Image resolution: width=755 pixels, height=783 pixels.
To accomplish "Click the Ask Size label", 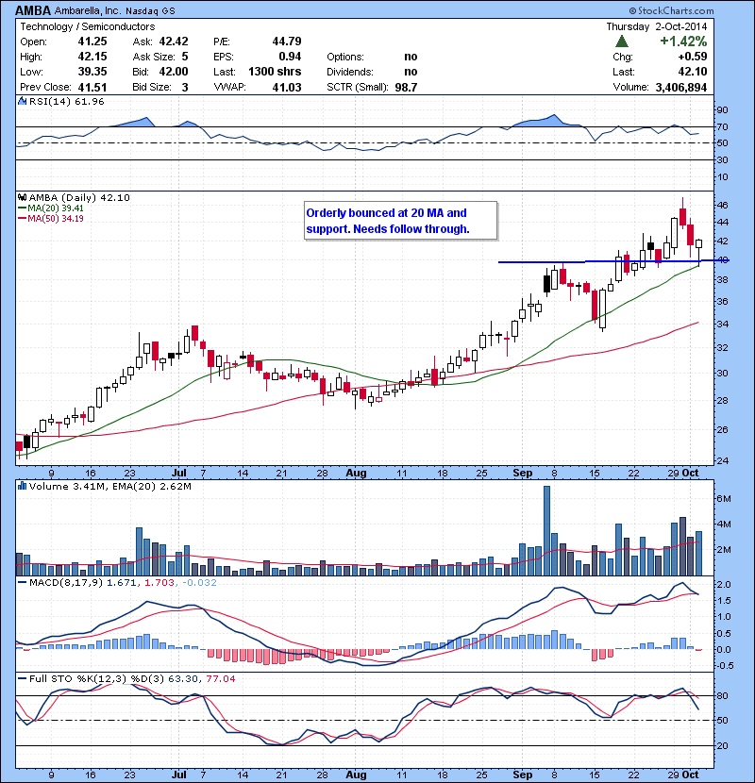I will coord(154,57).
